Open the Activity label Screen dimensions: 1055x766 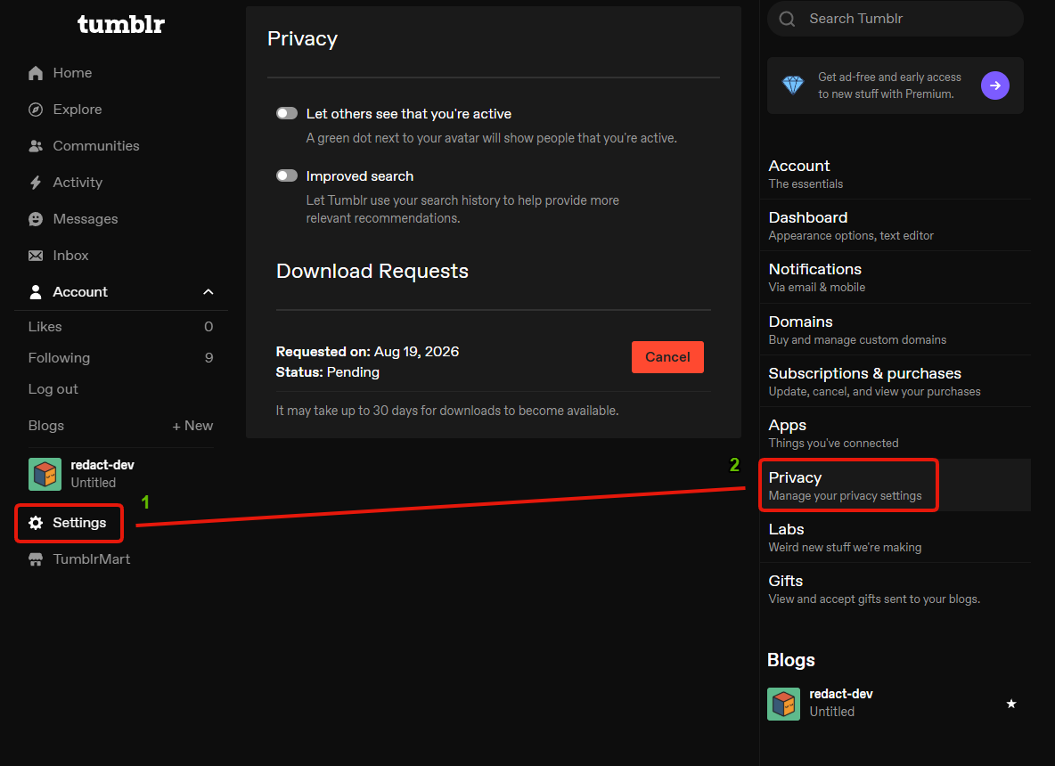(78, 183)
